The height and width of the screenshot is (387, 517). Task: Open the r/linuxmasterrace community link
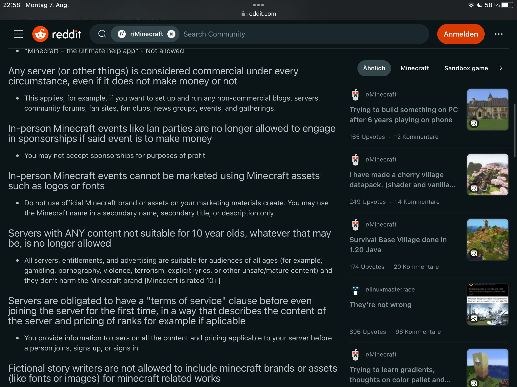[x=390, y=289]
